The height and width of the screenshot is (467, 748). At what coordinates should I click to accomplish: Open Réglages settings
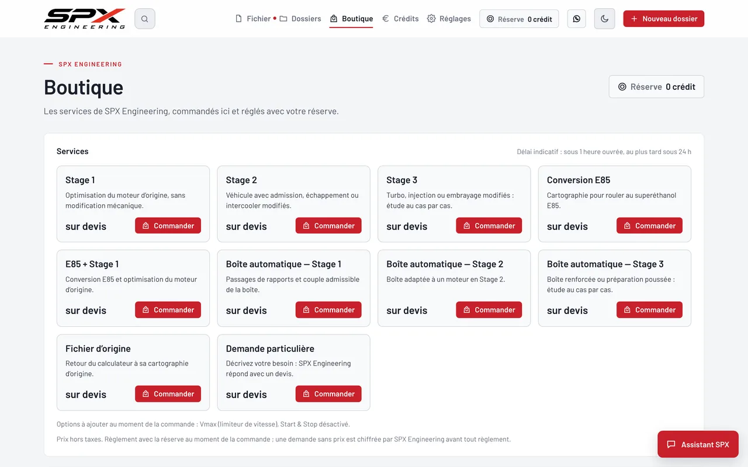point(449,19)
